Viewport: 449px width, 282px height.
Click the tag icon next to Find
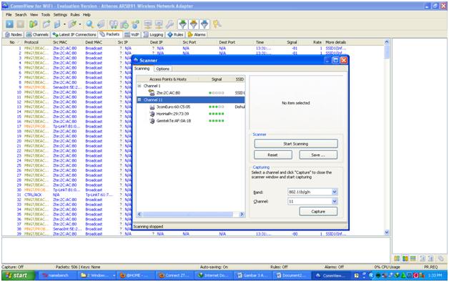tap(101, 24)
